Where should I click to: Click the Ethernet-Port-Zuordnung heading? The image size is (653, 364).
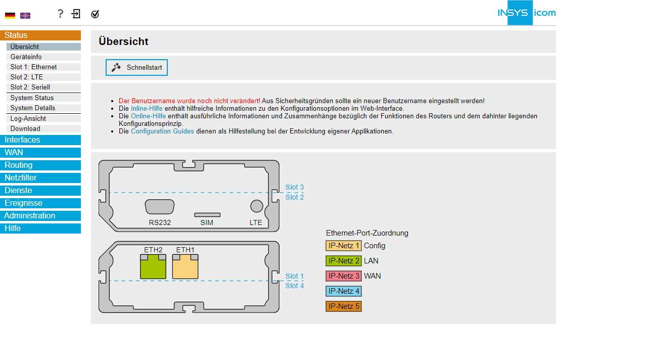tap(367, 234)
